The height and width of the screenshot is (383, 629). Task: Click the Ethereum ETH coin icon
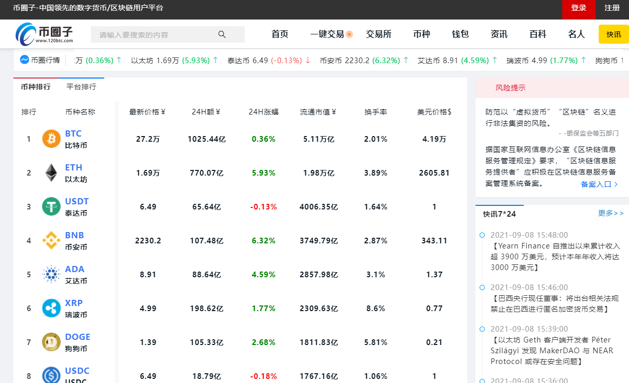point(51,173)
